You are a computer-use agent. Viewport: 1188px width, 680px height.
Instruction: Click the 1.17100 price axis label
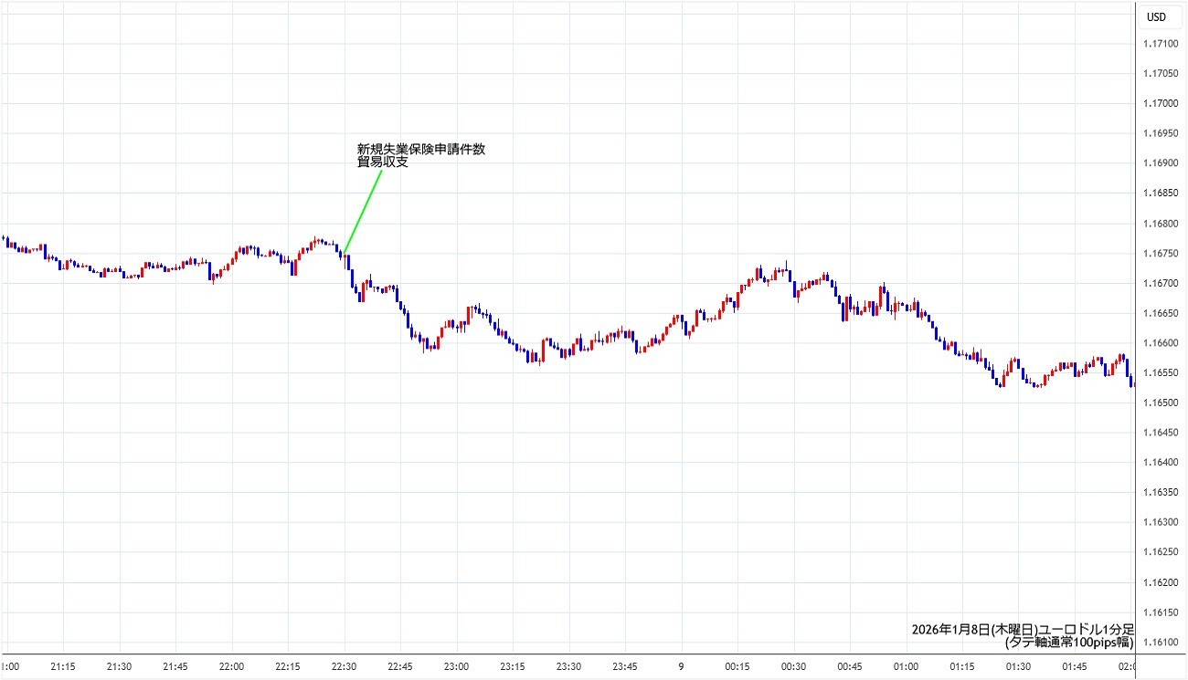coord(1160,44)
